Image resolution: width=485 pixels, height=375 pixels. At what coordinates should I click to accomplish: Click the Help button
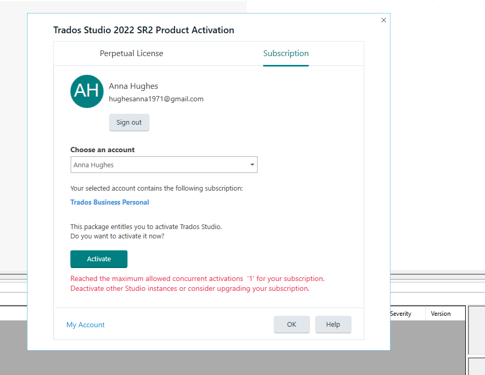tap(333, 324)
